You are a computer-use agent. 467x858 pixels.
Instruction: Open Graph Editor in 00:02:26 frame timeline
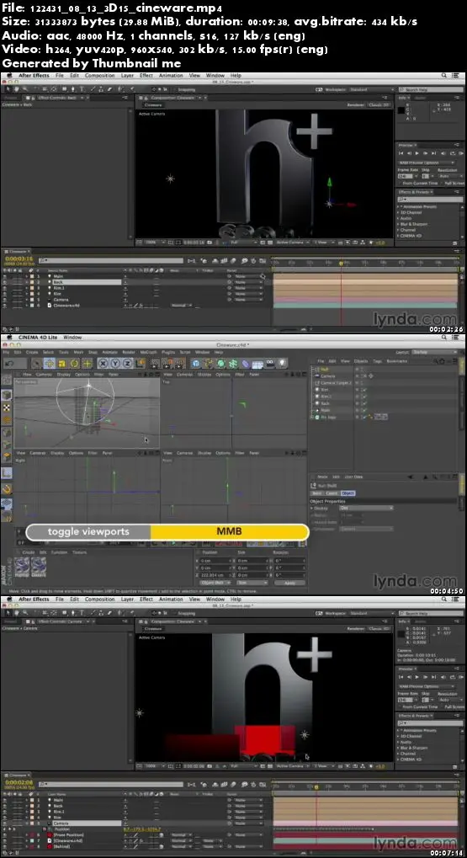[264, 261]
